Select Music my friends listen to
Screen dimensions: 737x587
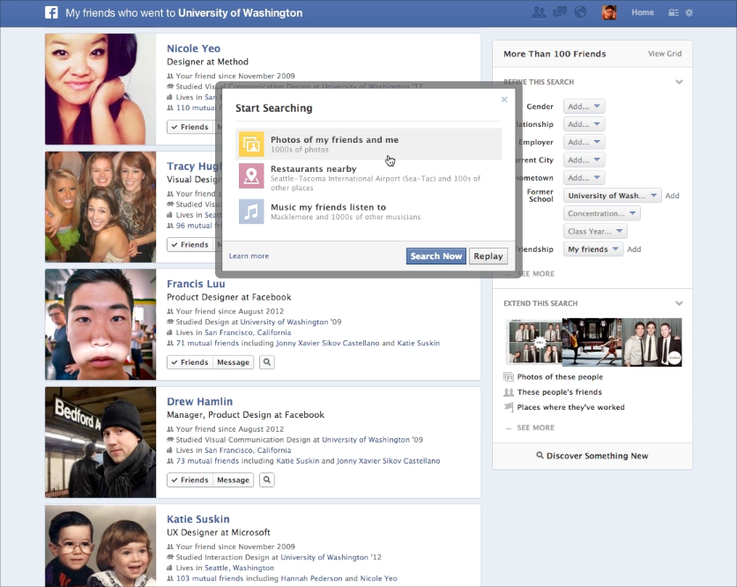(x=369, y=212)
